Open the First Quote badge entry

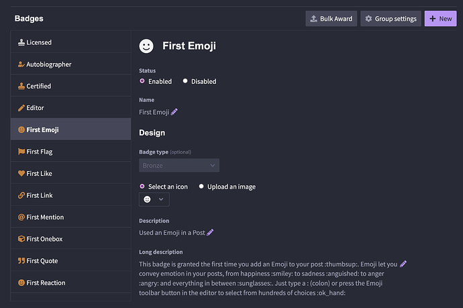[x=71, y=261]
